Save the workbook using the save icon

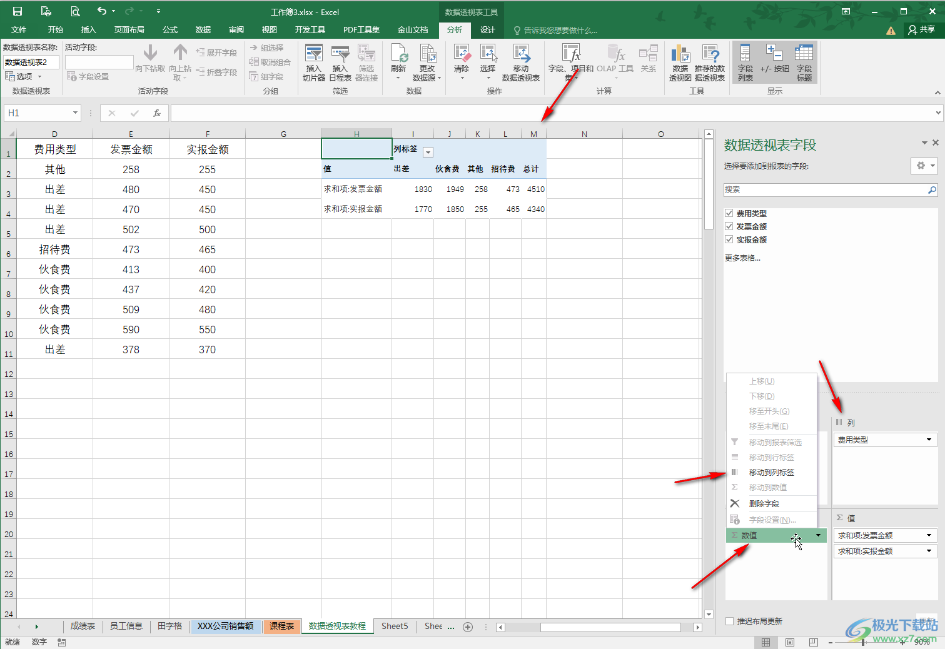pyautogui.click(x=18, y=11)
